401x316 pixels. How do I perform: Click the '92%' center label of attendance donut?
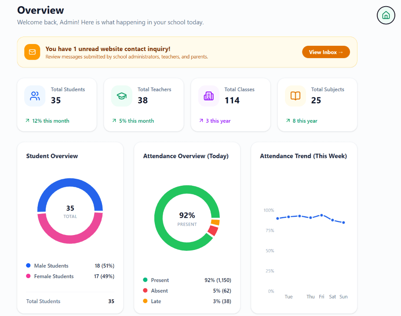(187, 215)
